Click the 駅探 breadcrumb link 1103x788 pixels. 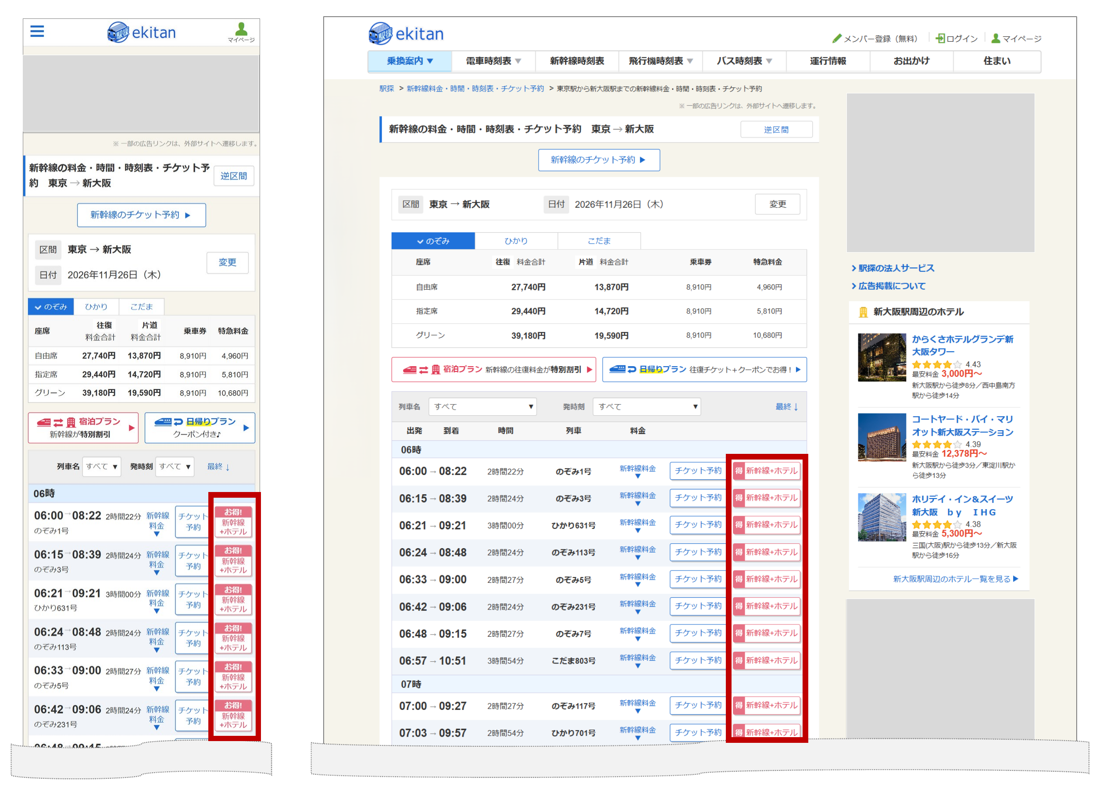click(x=387, y=89)
